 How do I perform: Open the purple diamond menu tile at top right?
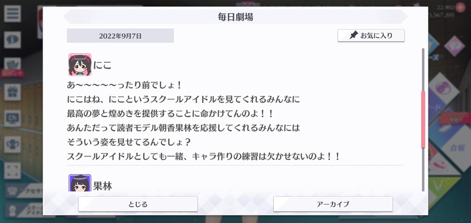(x=454, y=46)
